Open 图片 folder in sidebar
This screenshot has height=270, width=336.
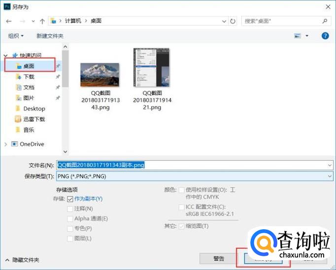pyautogui.click(x=29, y=98)
